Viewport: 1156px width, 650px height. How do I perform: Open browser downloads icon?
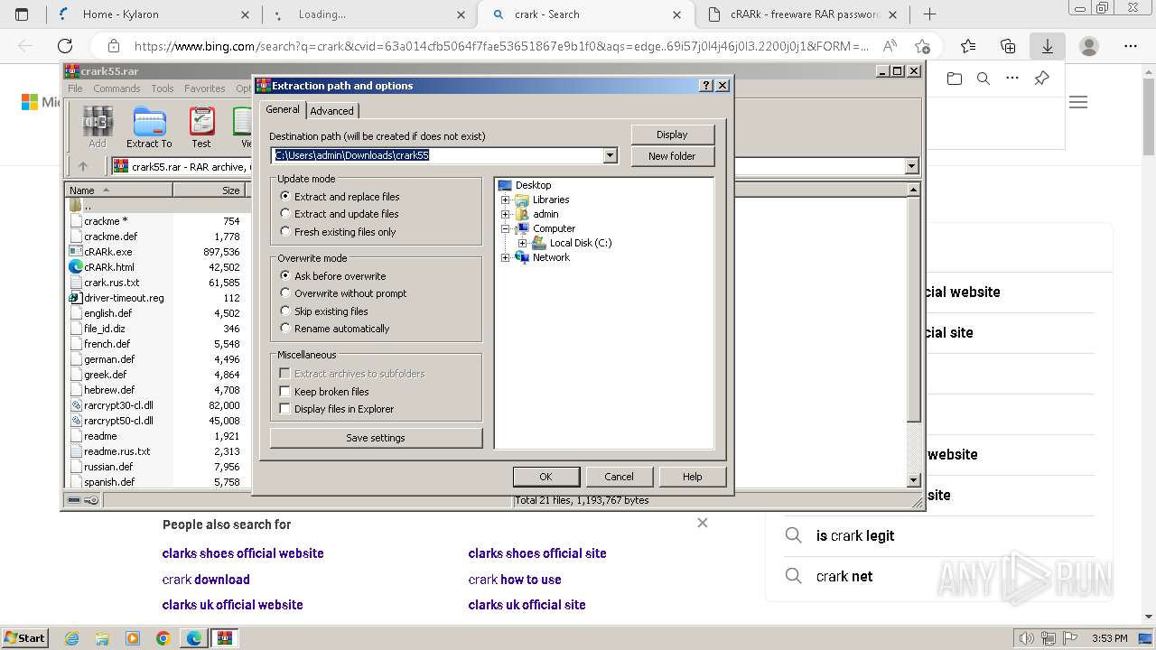point(1048,46)
